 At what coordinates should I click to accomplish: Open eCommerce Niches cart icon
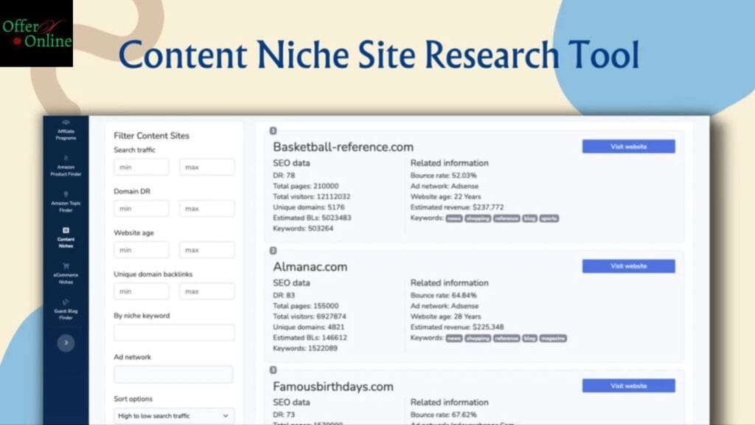pyautogui.click(x=66, y=266)
